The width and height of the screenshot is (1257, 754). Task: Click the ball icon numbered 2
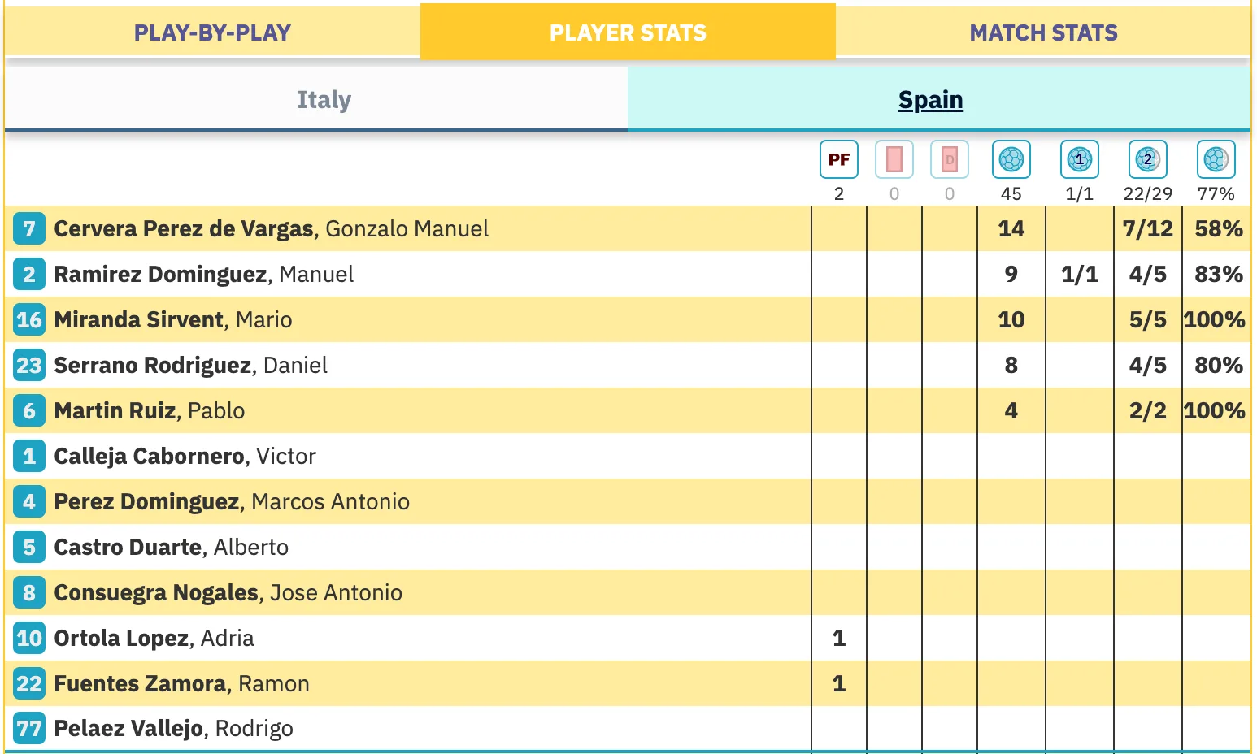(1147, 159)
